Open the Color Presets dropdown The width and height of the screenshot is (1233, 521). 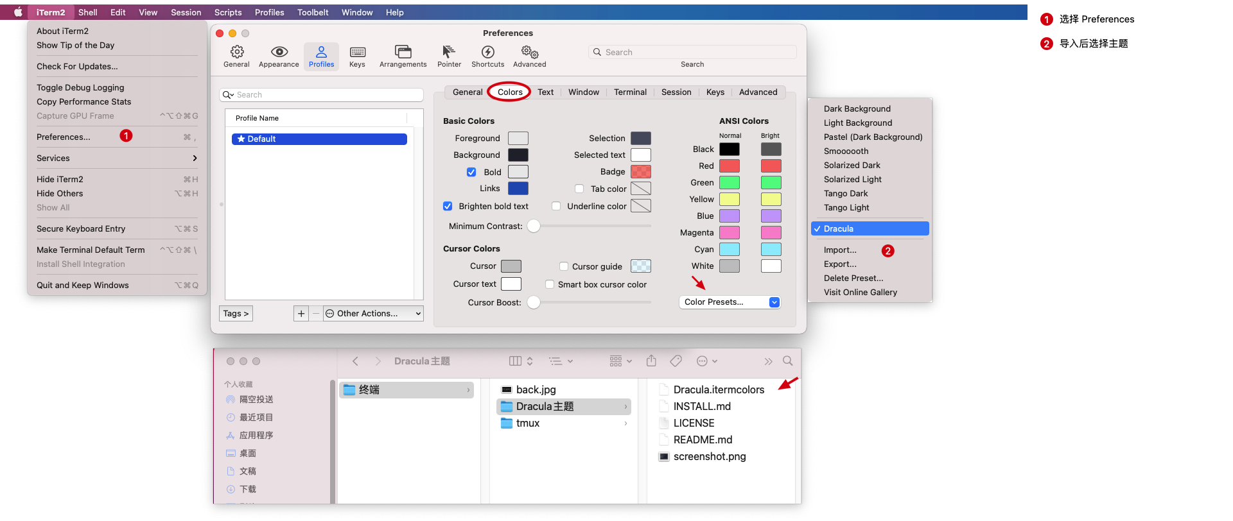pyautogui.click(x=730, y=302)
